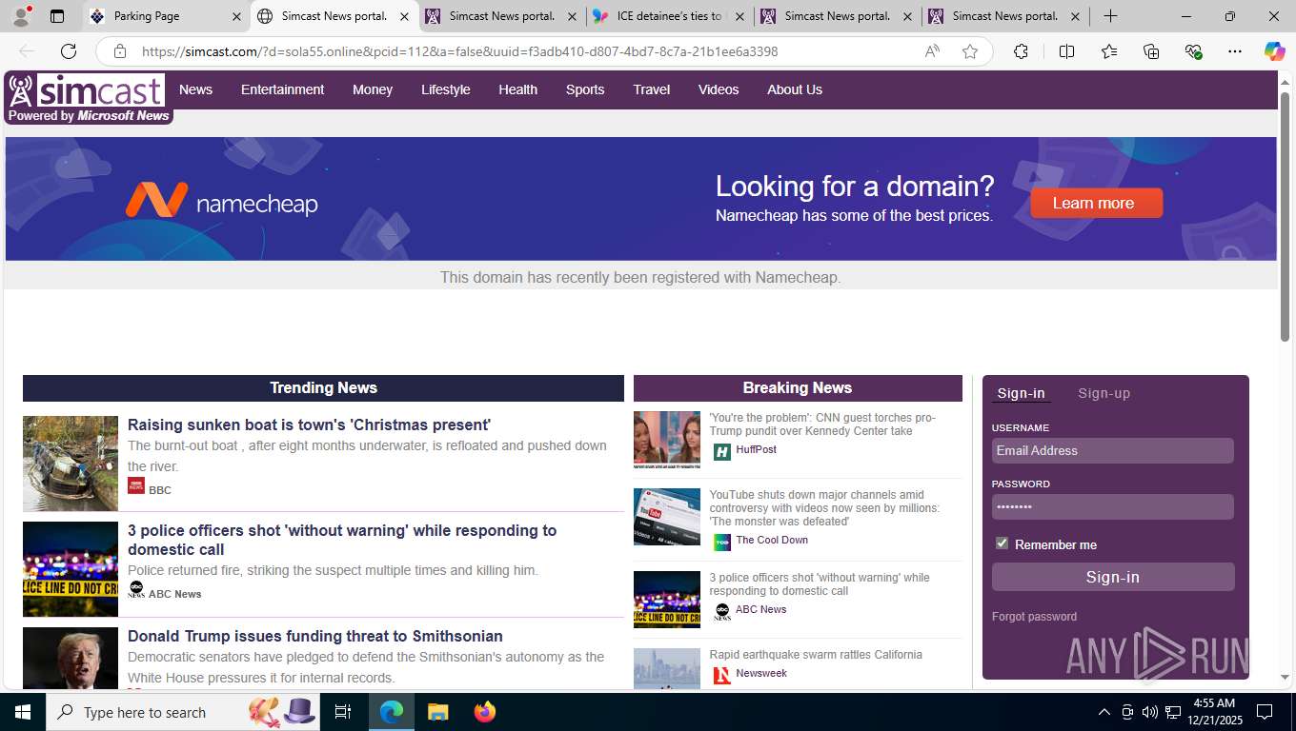Viewport: 1296px width, 731px height.
Task: Refresh the page with the reload icon
Action: (69, 51)
